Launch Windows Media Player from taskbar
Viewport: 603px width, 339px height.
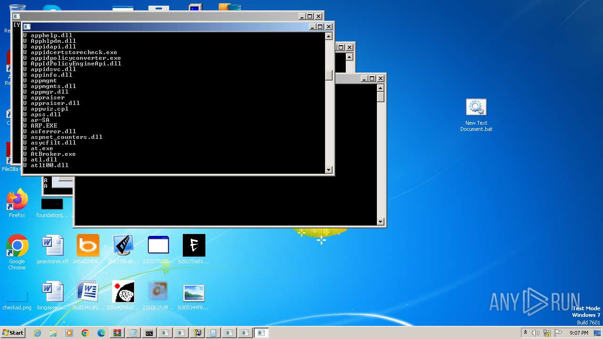tap(69, 333)
